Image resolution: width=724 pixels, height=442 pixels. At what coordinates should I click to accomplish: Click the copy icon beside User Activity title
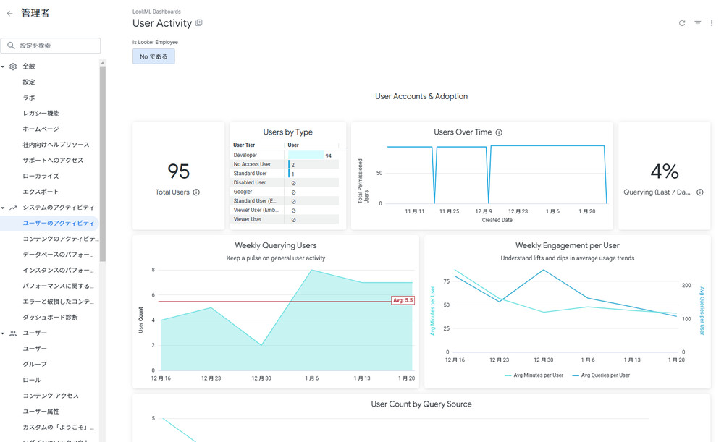tap(199, 23)
